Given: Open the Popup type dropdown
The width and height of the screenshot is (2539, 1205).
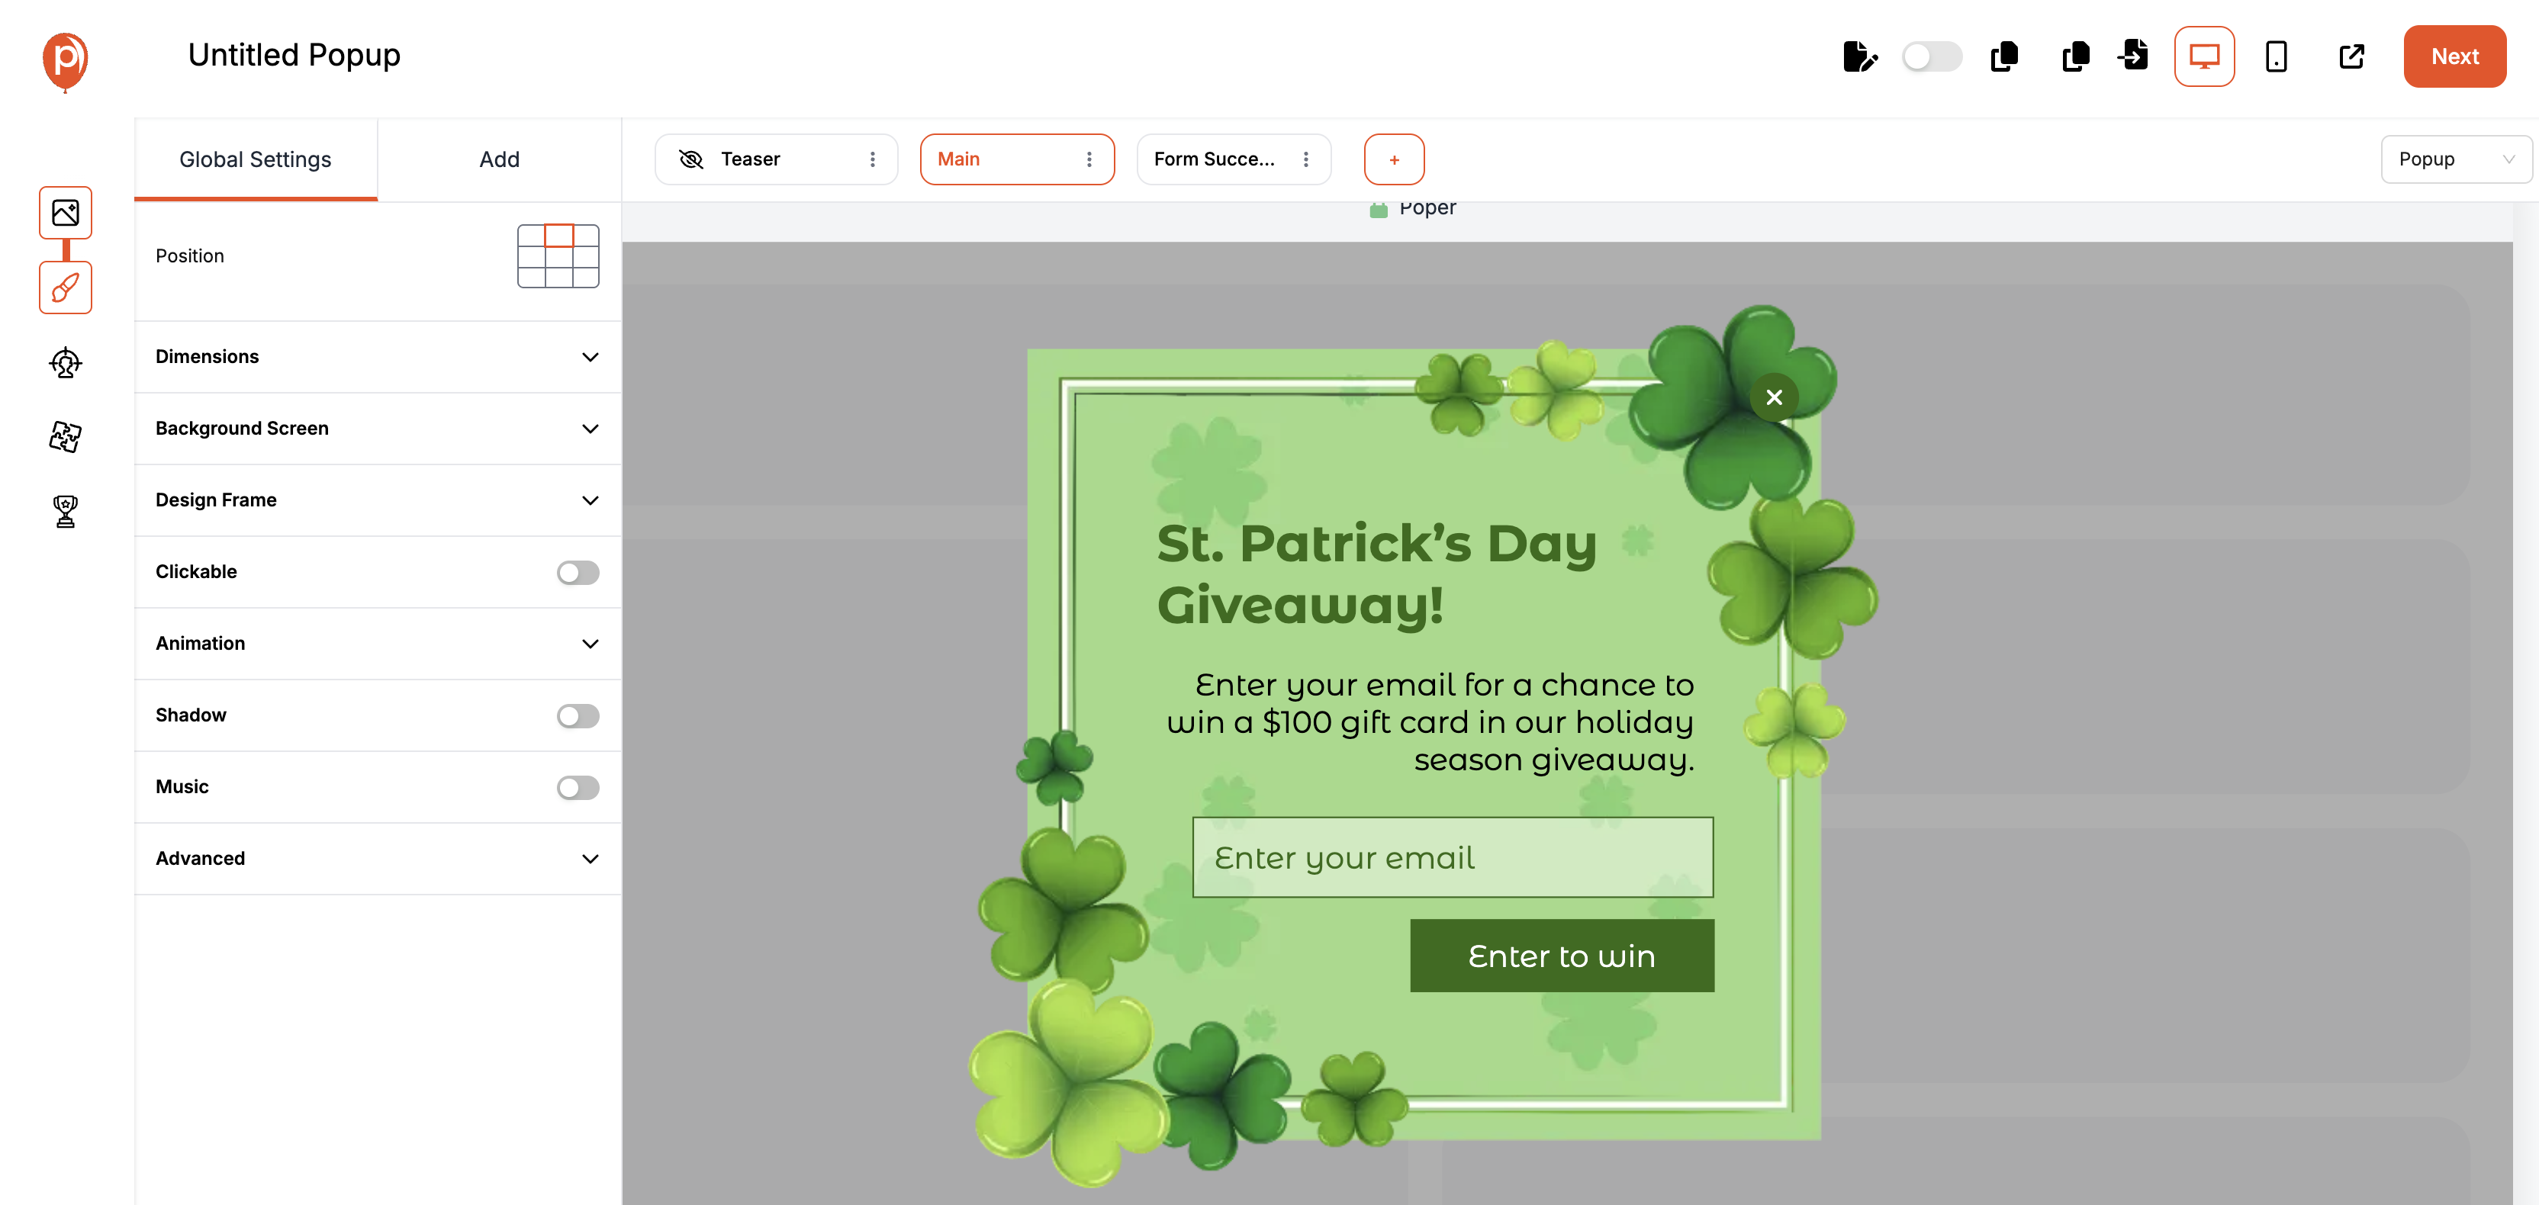Looking at the screenshot, I should (2455, 159).
